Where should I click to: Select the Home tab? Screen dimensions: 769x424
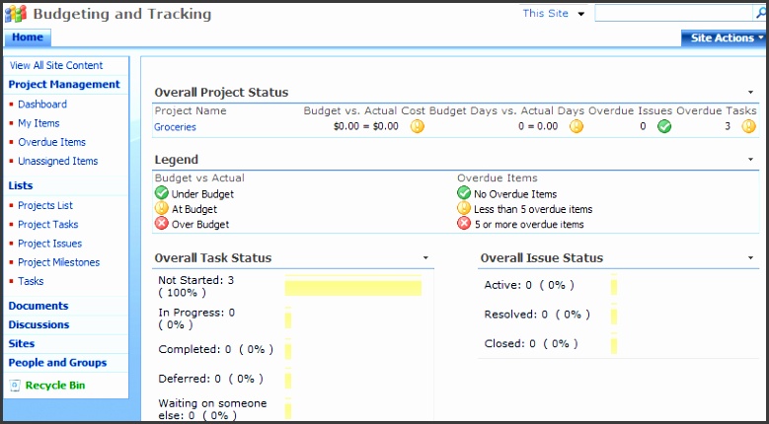[28, 37]
